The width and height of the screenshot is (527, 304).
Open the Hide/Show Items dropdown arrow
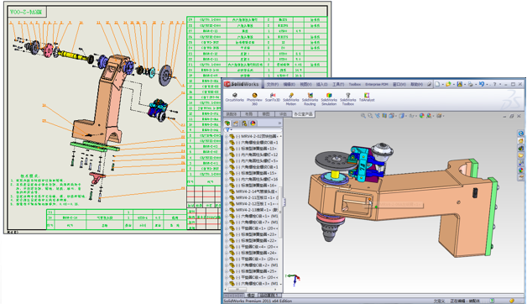click(x=415, y=116)
